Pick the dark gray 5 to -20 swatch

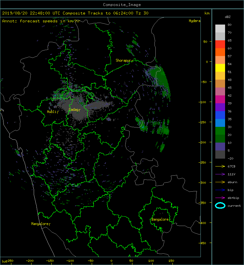point(220,154)
